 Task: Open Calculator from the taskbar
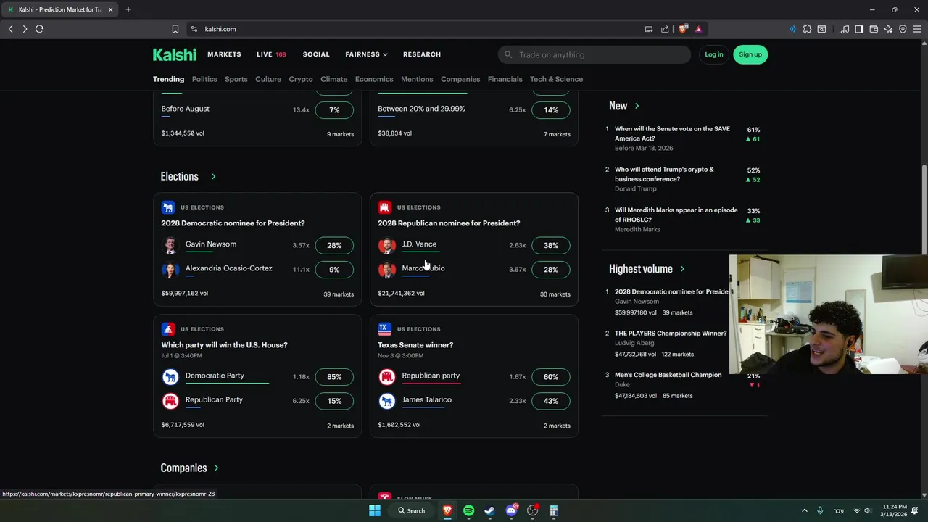pos(554,510)
